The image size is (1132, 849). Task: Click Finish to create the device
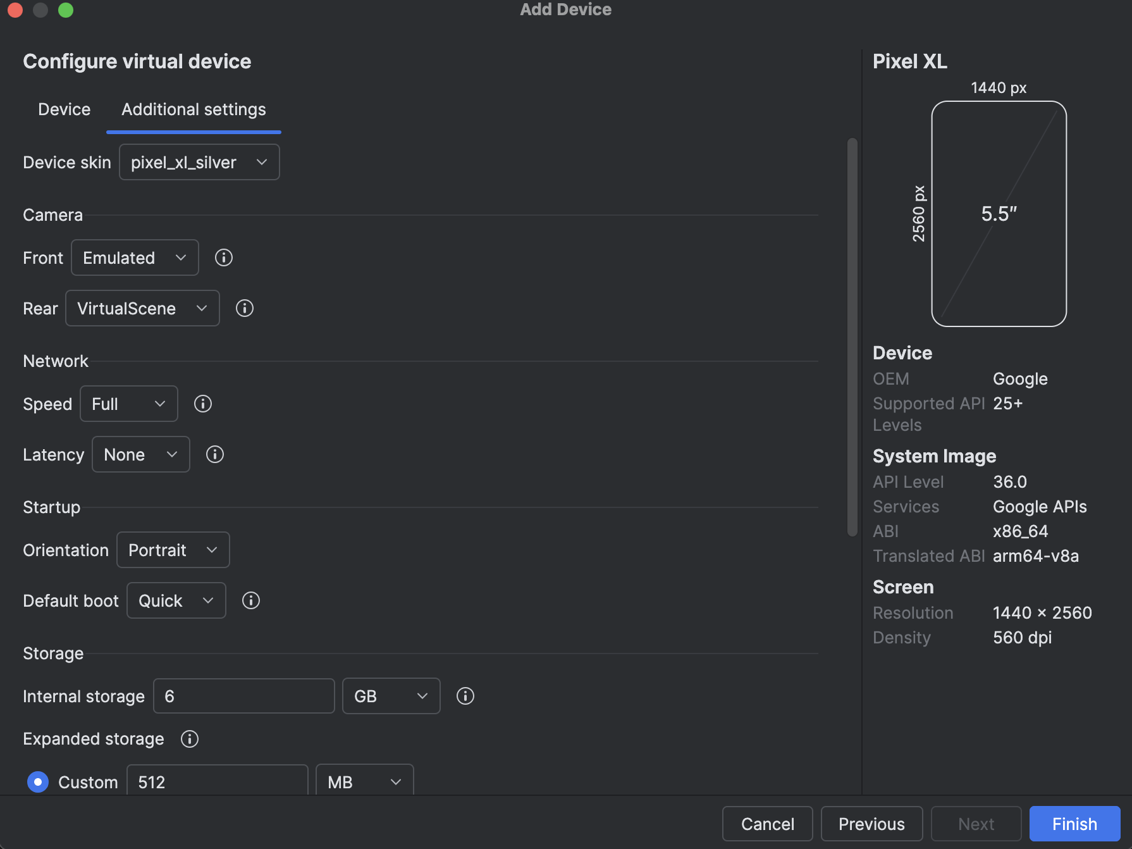(1075, 824)
